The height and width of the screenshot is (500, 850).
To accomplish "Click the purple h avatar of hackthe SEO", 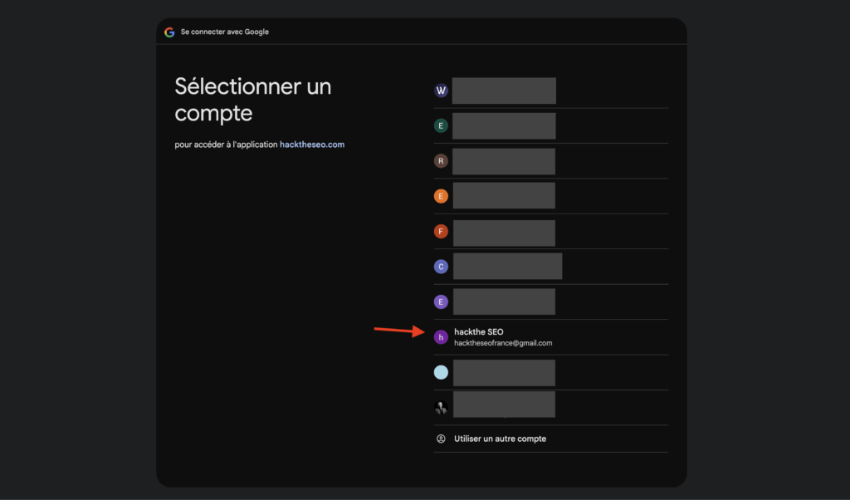I will pos(441,337).
